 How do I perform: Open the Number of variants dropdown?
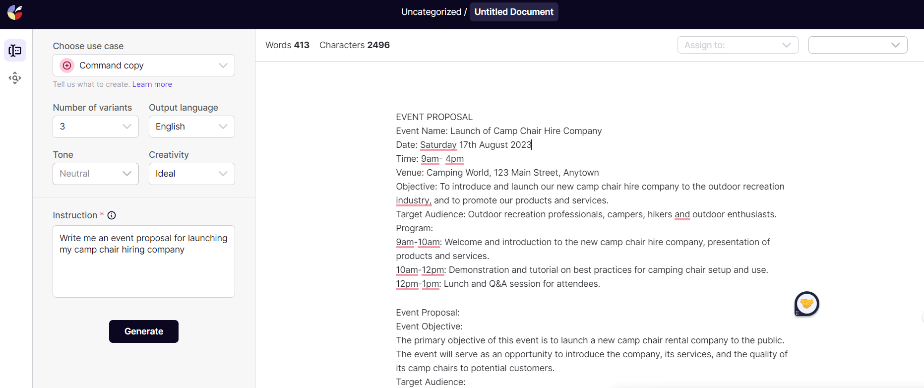(x=95, y=127)
